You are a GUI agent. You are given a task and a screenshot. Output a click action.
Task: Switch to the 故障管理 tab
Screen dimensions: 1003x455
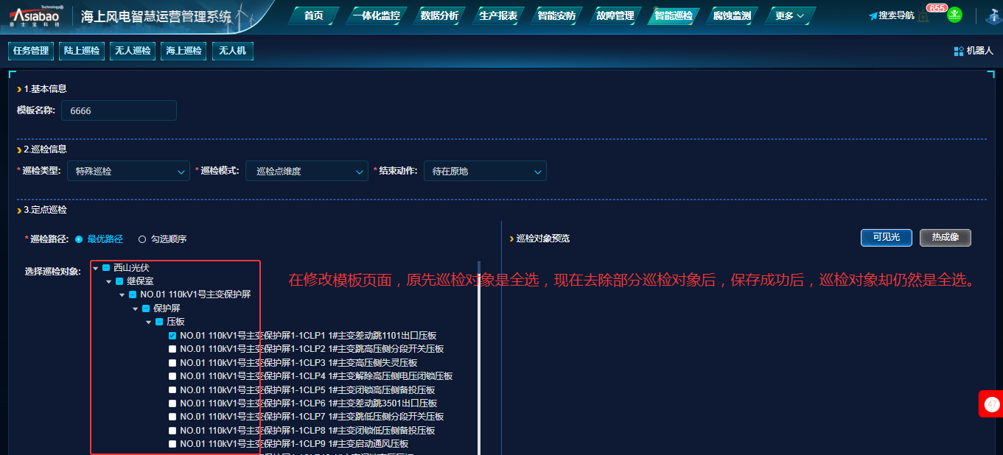pyautogui.click(x=614, y=15)
